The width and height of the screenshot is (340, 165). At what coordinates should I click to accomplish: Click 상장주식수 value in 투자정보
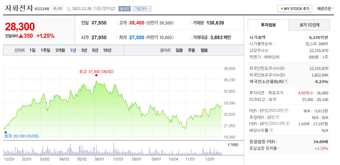[319, 50]
